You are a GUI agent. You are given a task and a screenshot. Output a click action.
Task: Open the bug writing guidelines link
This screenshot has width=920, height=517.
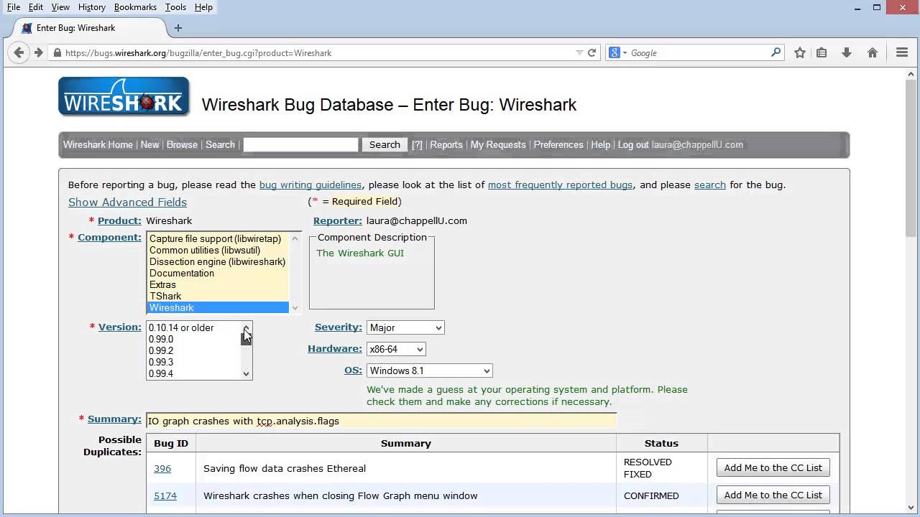(310, 185)
